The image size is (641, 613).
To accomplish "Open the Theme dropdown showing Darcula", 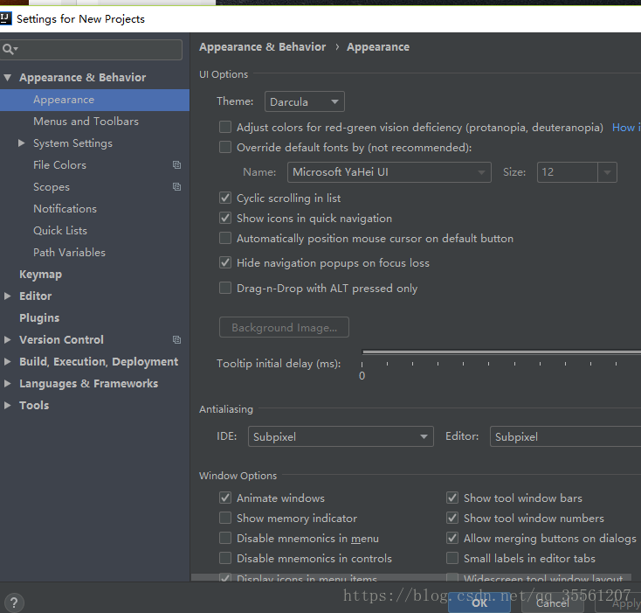I will [x=305, y=101].
